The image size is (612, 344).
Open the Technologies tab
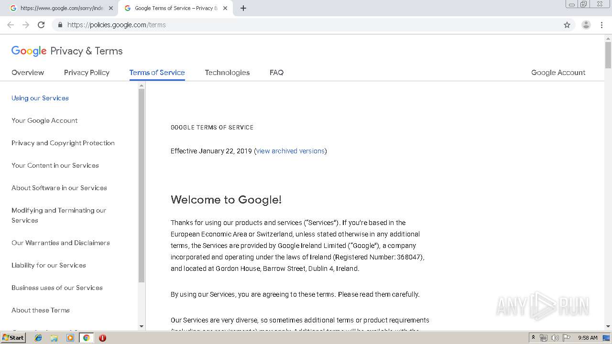227,73
